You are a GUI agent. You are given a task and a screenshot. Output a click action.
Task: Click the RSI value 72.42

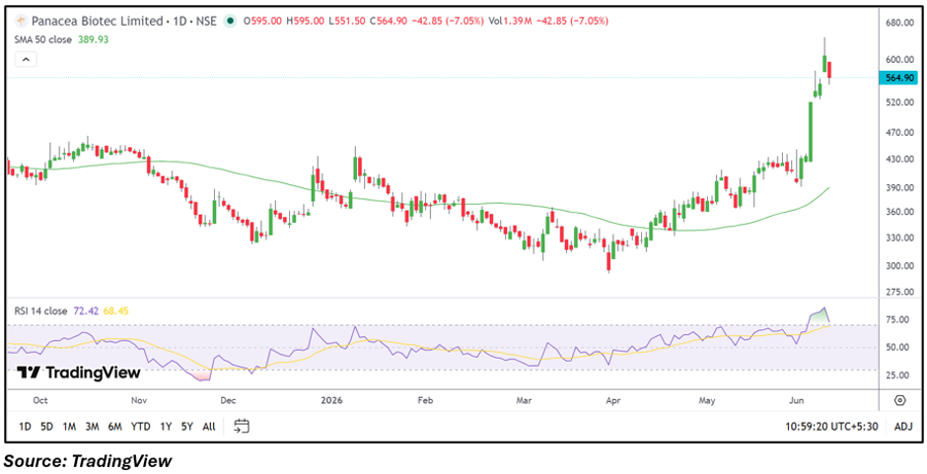pyautogui.click(x=87, y=309)
